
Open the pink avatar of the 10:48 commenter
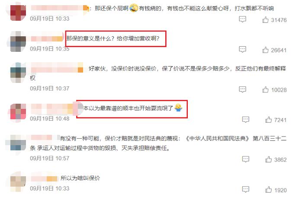18,111
